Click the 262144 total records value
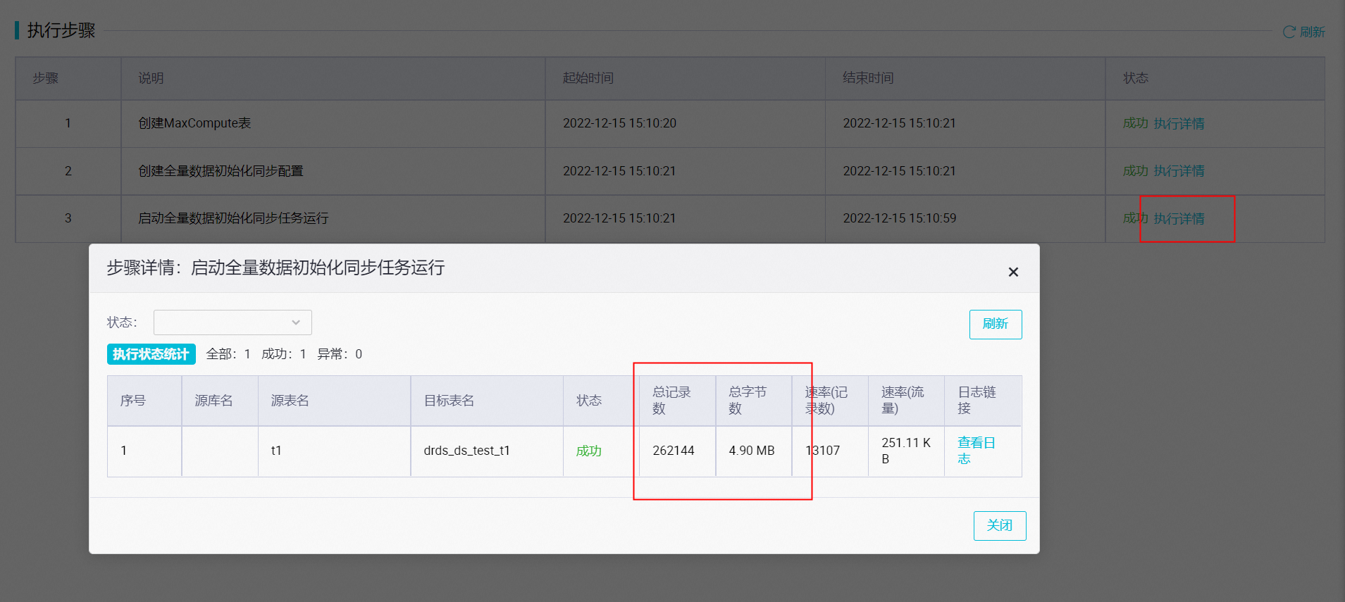1345x602 pixels. tap(673, 451)
